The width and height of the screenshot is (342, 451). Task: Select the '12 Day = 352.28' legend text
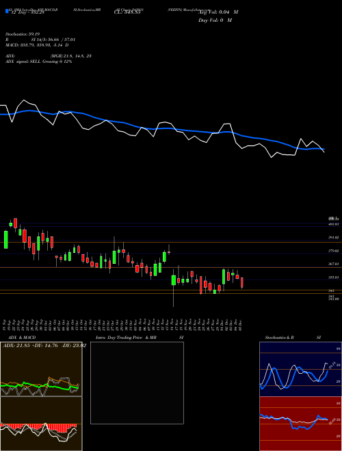(x=28, y=12)
